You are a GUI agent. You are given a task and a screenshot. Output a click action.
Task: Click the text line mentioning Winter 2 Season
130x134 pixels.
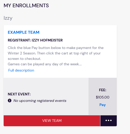54,53
